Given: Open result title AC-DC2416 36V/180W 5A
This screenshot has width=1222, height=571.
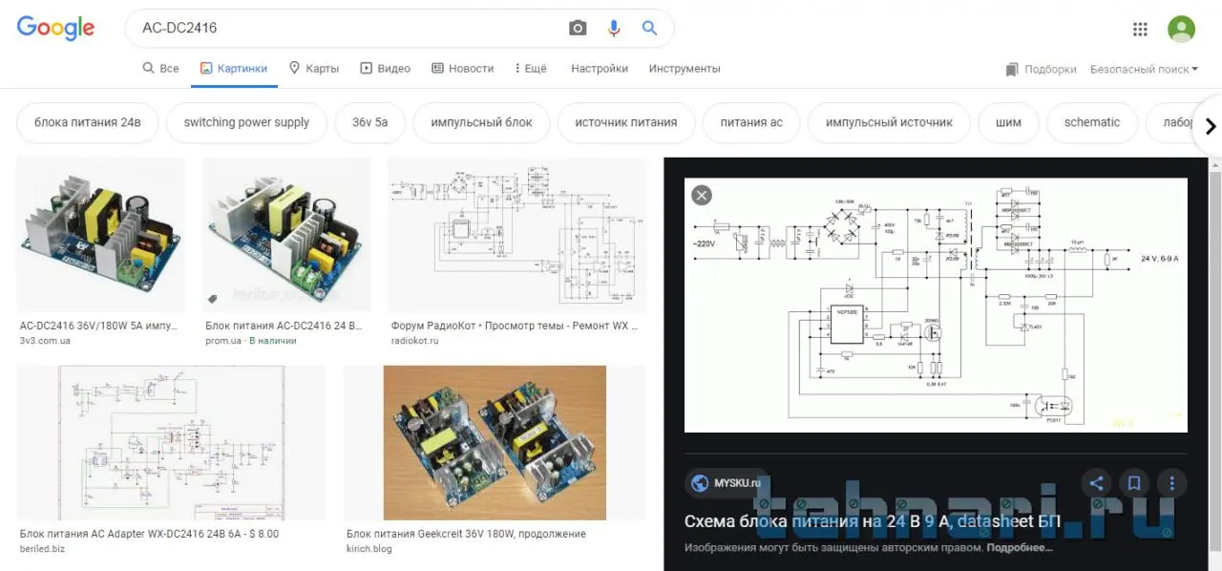Looking at the screenshot, I should (x=98, y=326).
